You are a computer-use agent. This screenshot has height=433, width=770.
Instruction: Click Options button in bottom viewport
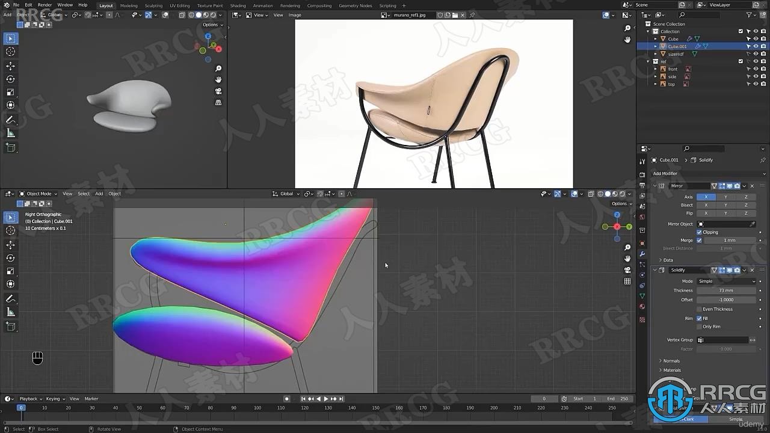pos(621,203)
